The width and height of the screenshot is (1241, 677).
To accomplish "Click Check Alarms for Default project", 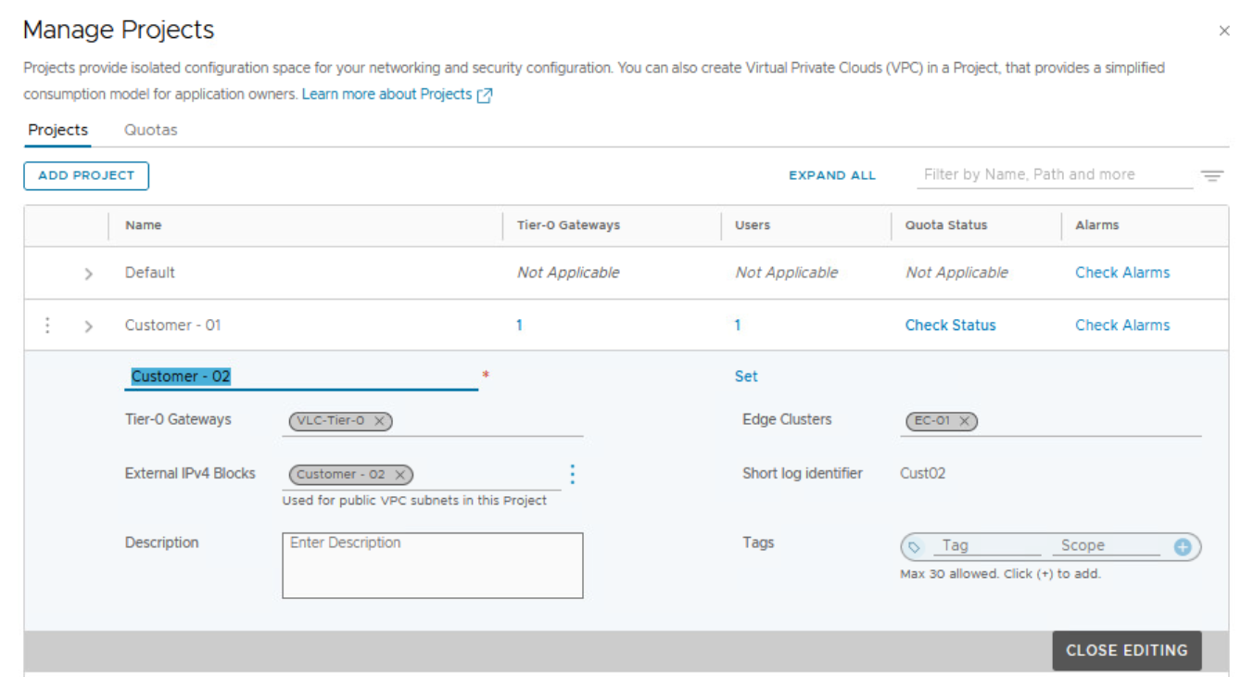I will click(x=1121, y=273).
